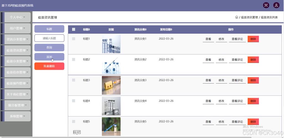Edit 标题2 with the 修改 button
The image size is (284, 138).
pos(221,60)
